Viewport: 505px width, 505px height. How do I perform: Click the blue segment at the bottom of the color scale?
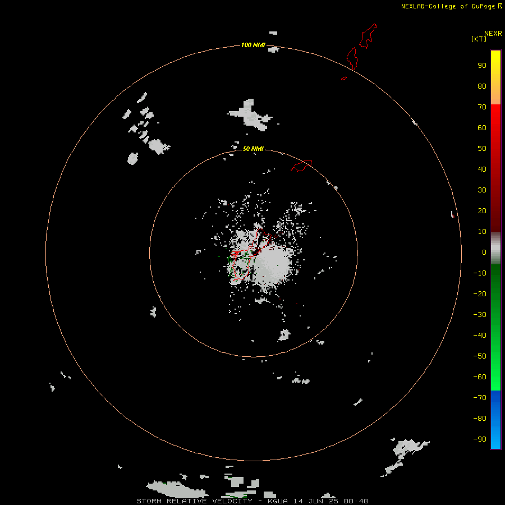tap(495, 420)
